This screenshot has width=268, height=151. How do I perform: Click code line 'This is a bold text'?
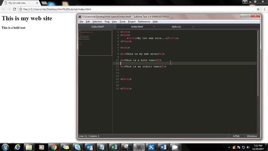click(x=141, y=60)
